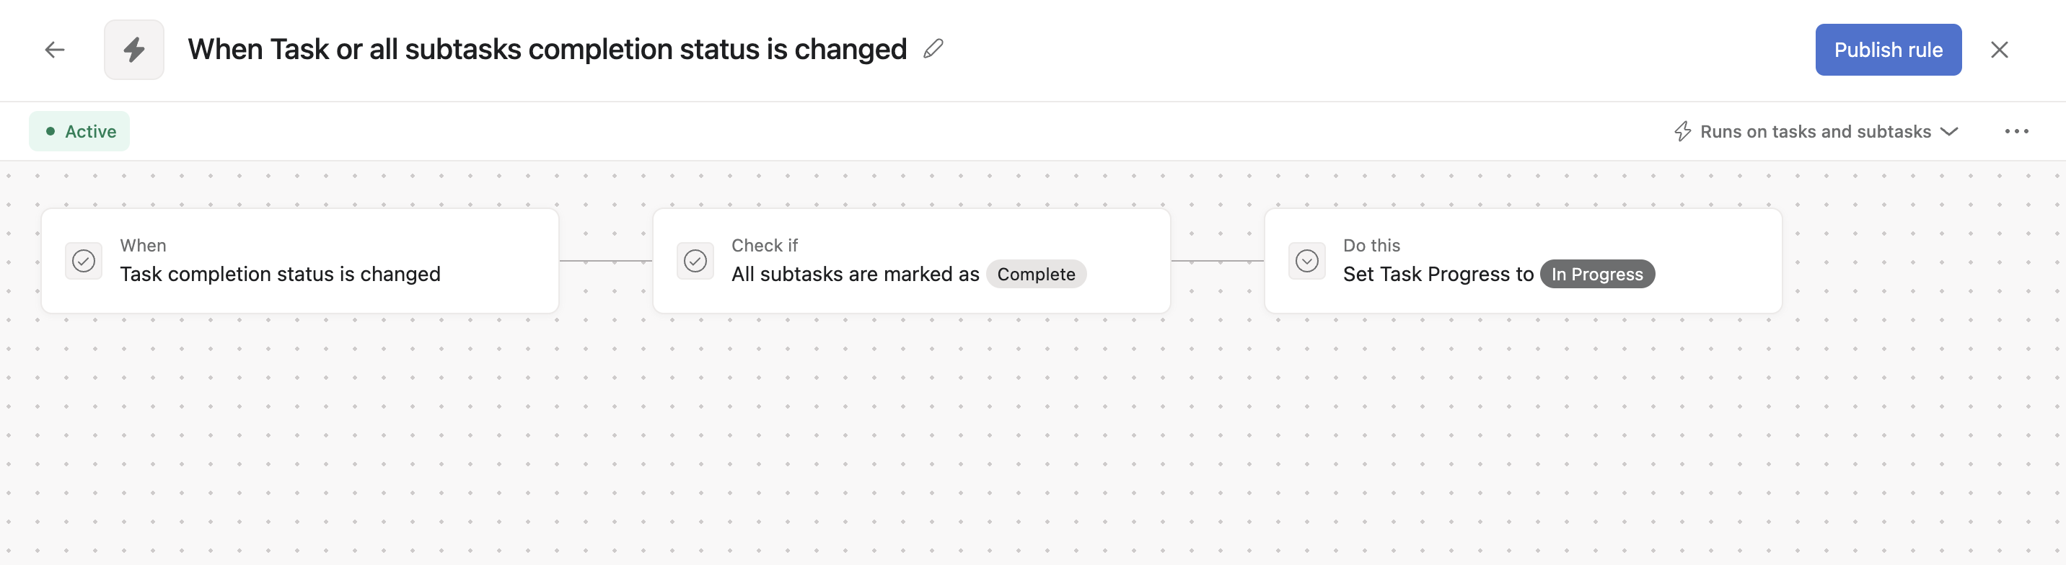Viewport: 2066px width, 565px height.
Task: Click the check-circle icon on the Check if card
Action: click(695, 260)
